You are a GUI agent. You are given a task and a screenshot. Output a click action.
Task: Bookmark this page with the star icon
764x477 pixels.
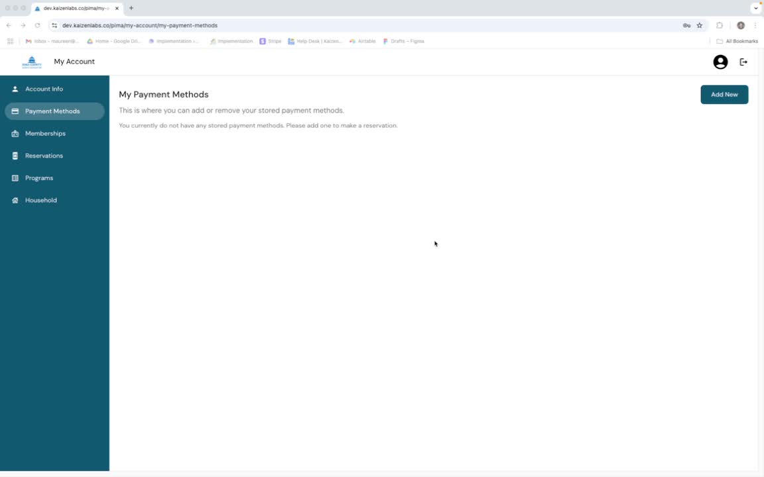699,25
